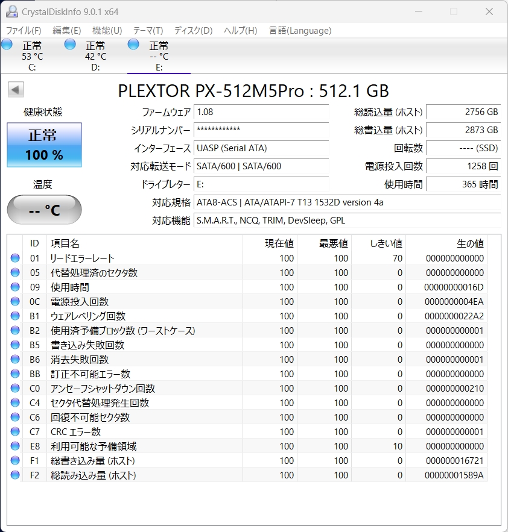Close the CrystalDiskInfo window
Viewport: 508px width, 532px height.
(489, 11)
